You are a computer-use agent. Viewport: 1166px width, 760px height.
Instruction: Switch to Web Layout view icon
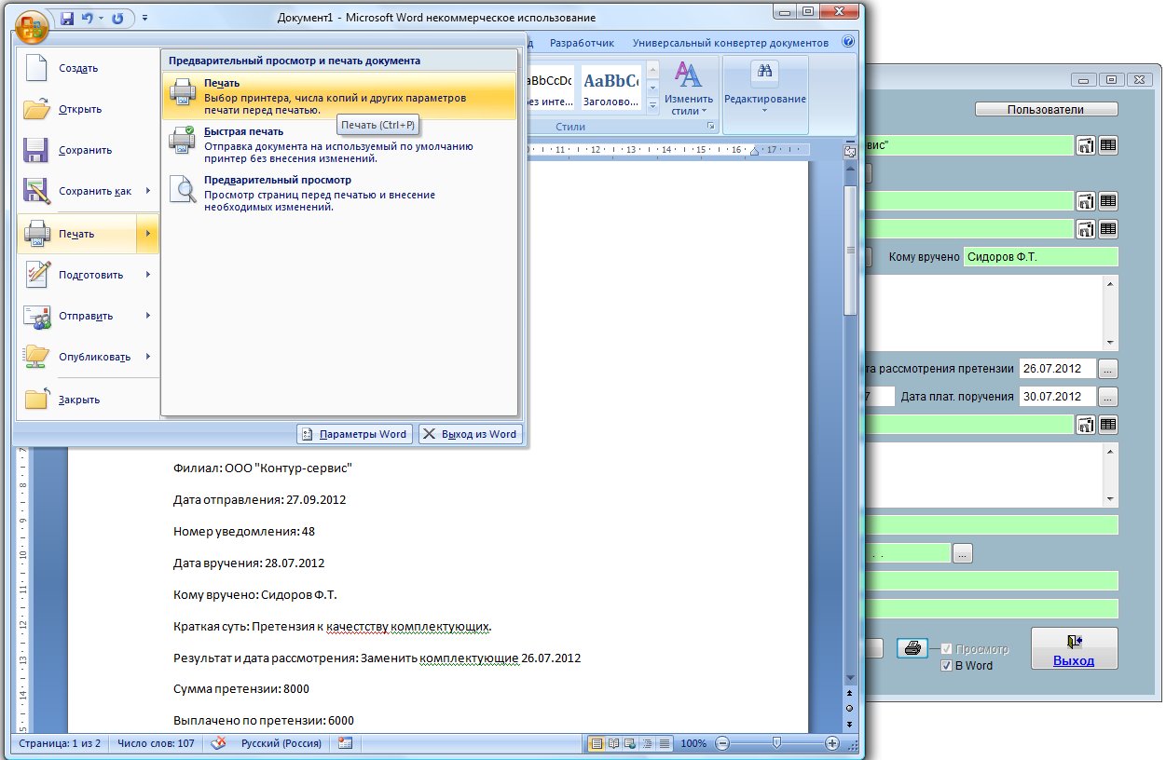pos(630,743)
